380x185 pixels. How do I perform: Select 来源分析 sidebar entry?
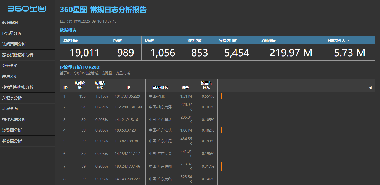point(28,76)
